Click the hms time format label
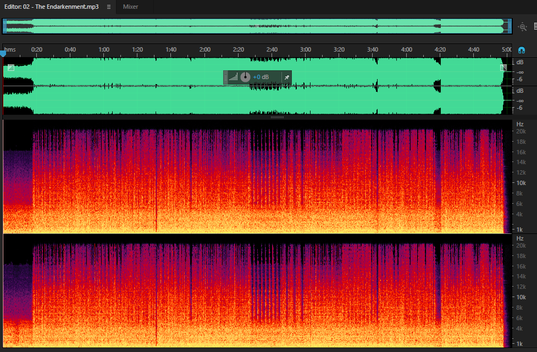This screenshot has height=352, width=537. (10, 49)
